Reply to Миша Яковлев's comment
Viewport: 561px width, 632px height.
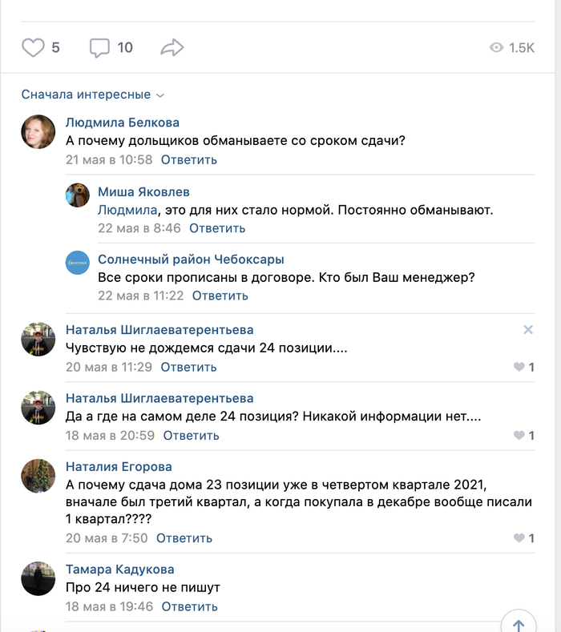point(217,228)
